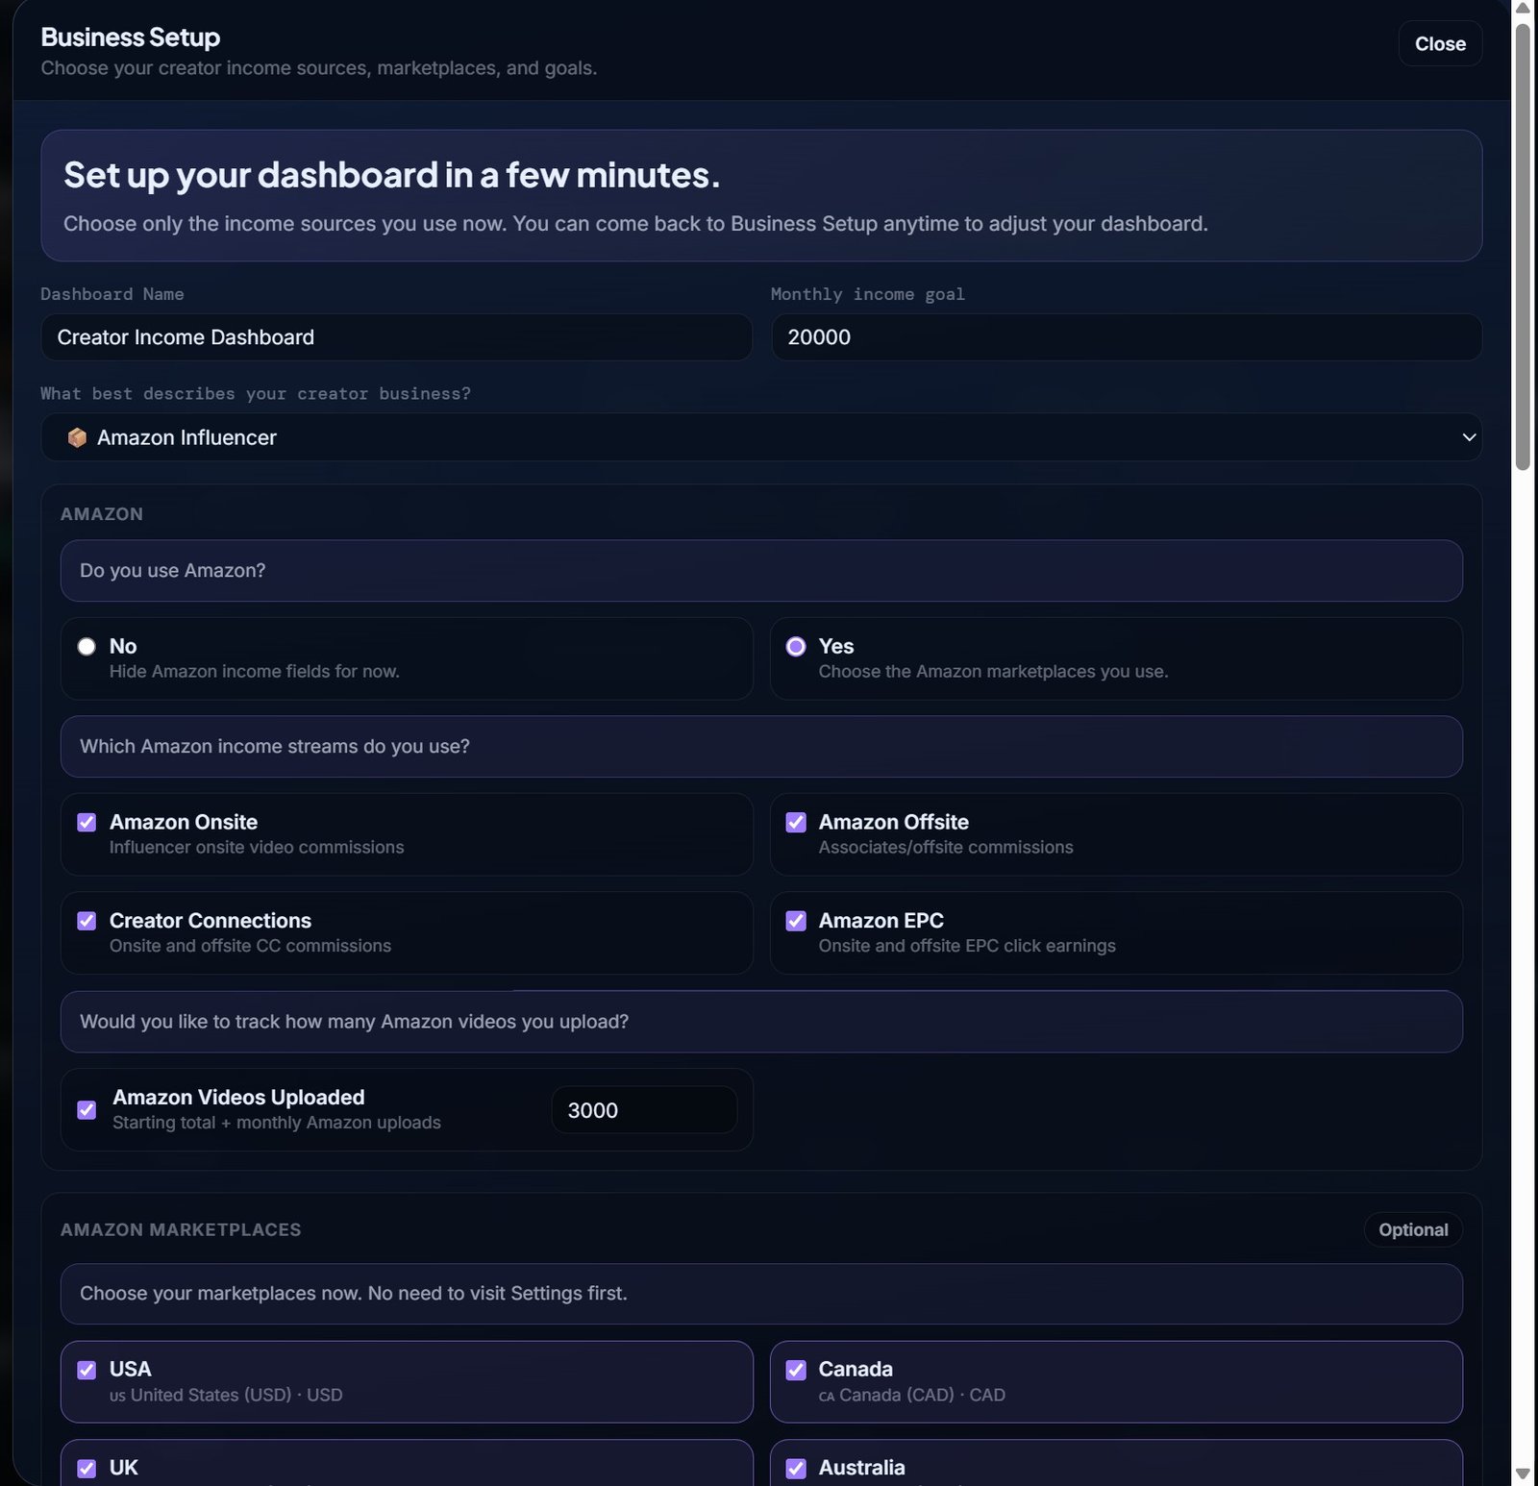Click the "AMAZON MARKETPLACES" section heading
Screen dimensions: 1538x1486
coord(181,1230)
